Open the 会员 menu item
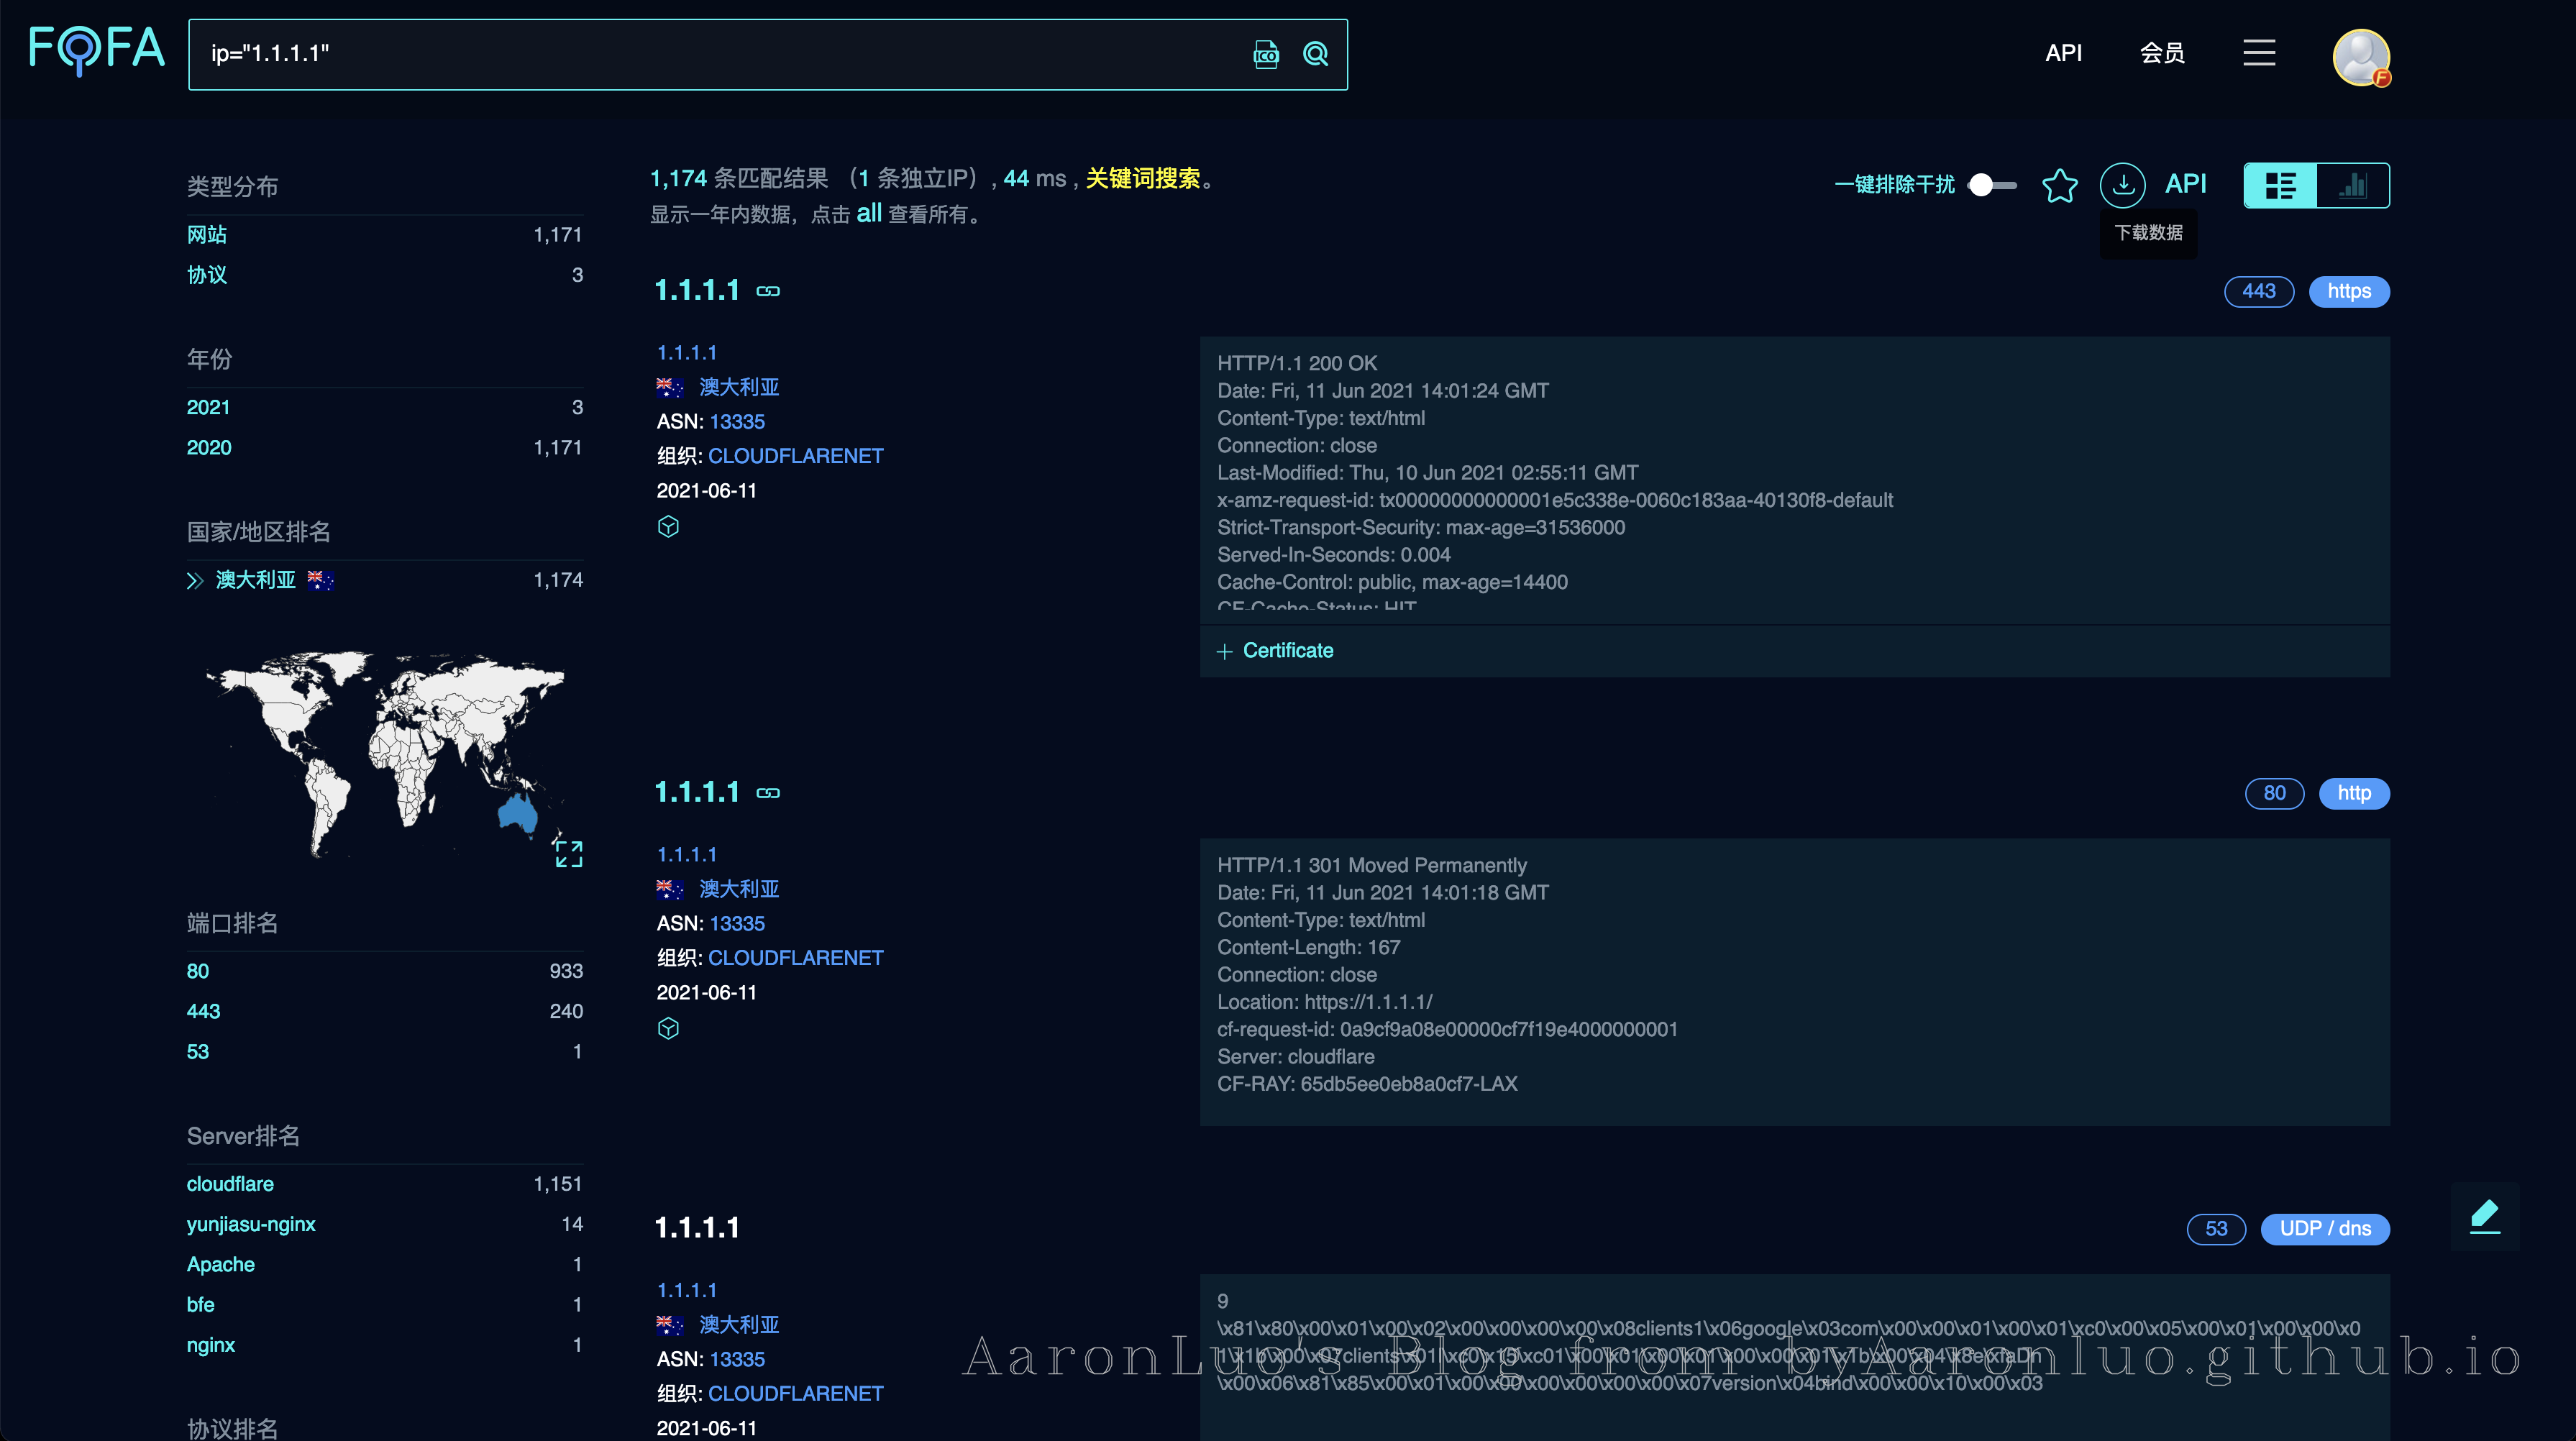The width and height of the screenshot is (2576, 1441). click(x=2162, y=53)
